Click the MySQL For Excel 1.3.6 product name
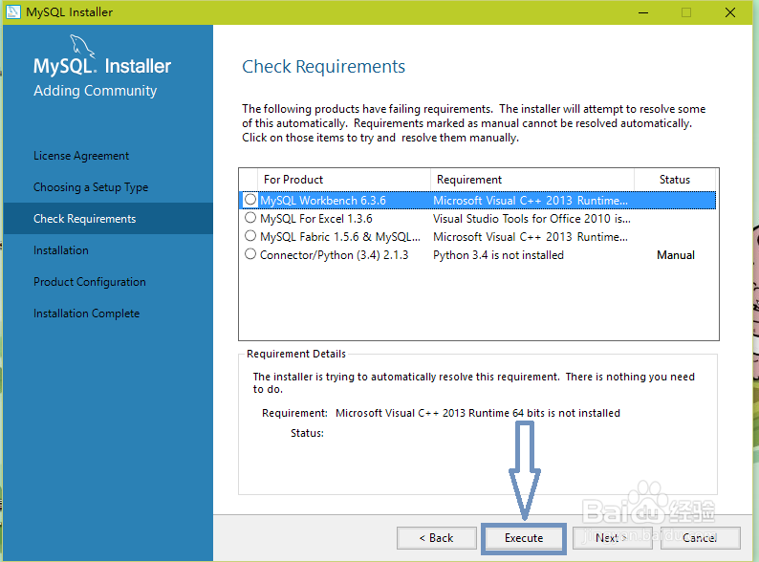759x562 pixels. [x=316, y=219]
